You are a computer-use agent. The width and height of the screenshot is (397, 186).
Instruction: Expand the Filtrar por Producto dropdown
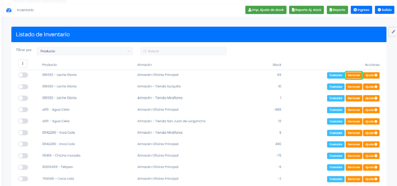[84, 51]
